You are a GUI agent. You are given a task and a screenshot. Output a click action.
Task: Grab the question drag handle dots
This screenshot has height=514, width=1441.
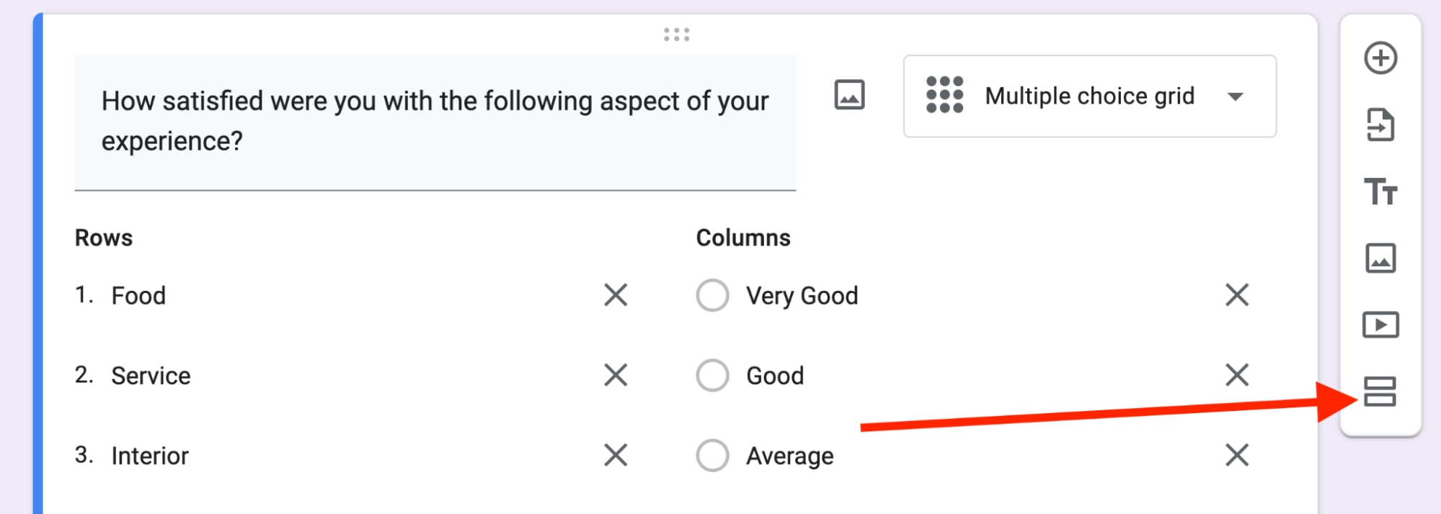(675, 33)
